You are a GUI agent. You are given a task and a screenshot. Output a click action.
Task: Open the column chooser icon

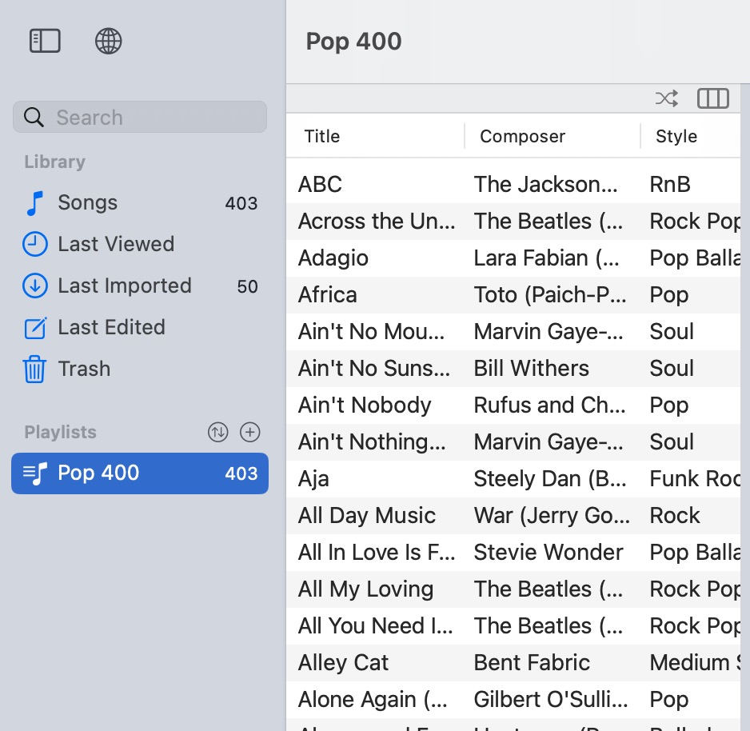click(x=712, y=98)
